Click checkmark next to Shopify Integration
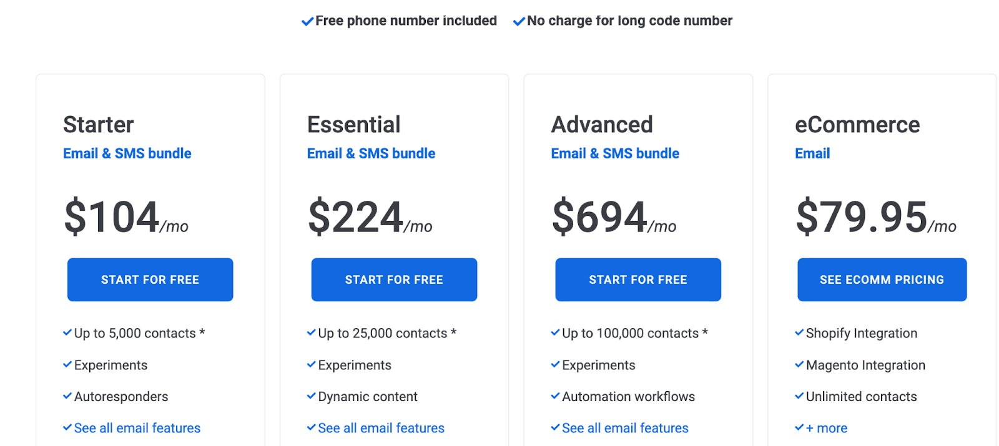 799,332
